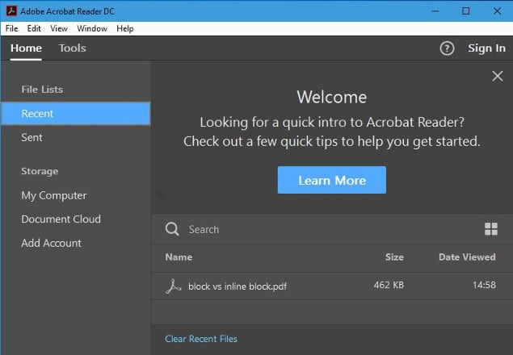Maximize the Acrobat Reader window
Viewport: 513px width, 355px height.
pyautogui.click(x=466, y=11)
